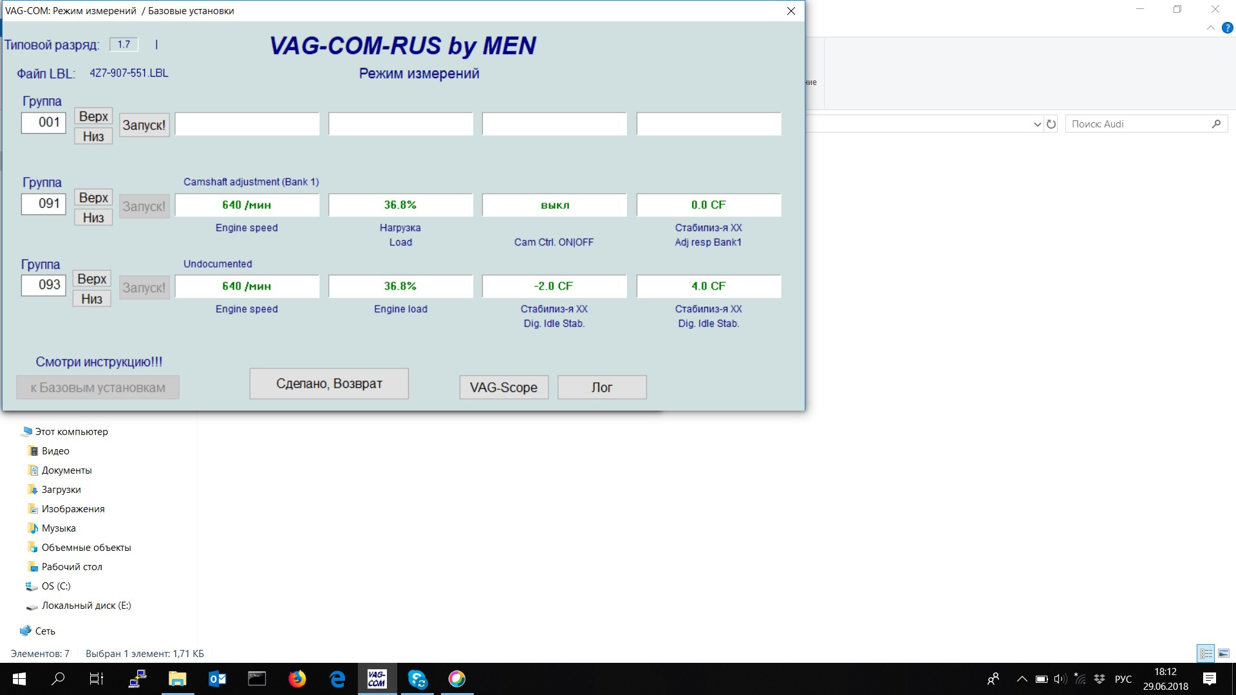Open command prompt taskbar icon
The image size is (1236, 695).
[x=257, y=679]
